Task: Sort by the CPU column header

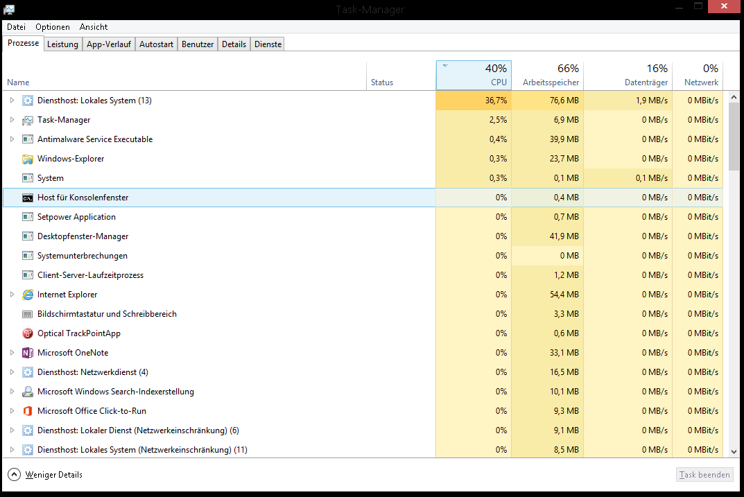Action: (474, 76)
